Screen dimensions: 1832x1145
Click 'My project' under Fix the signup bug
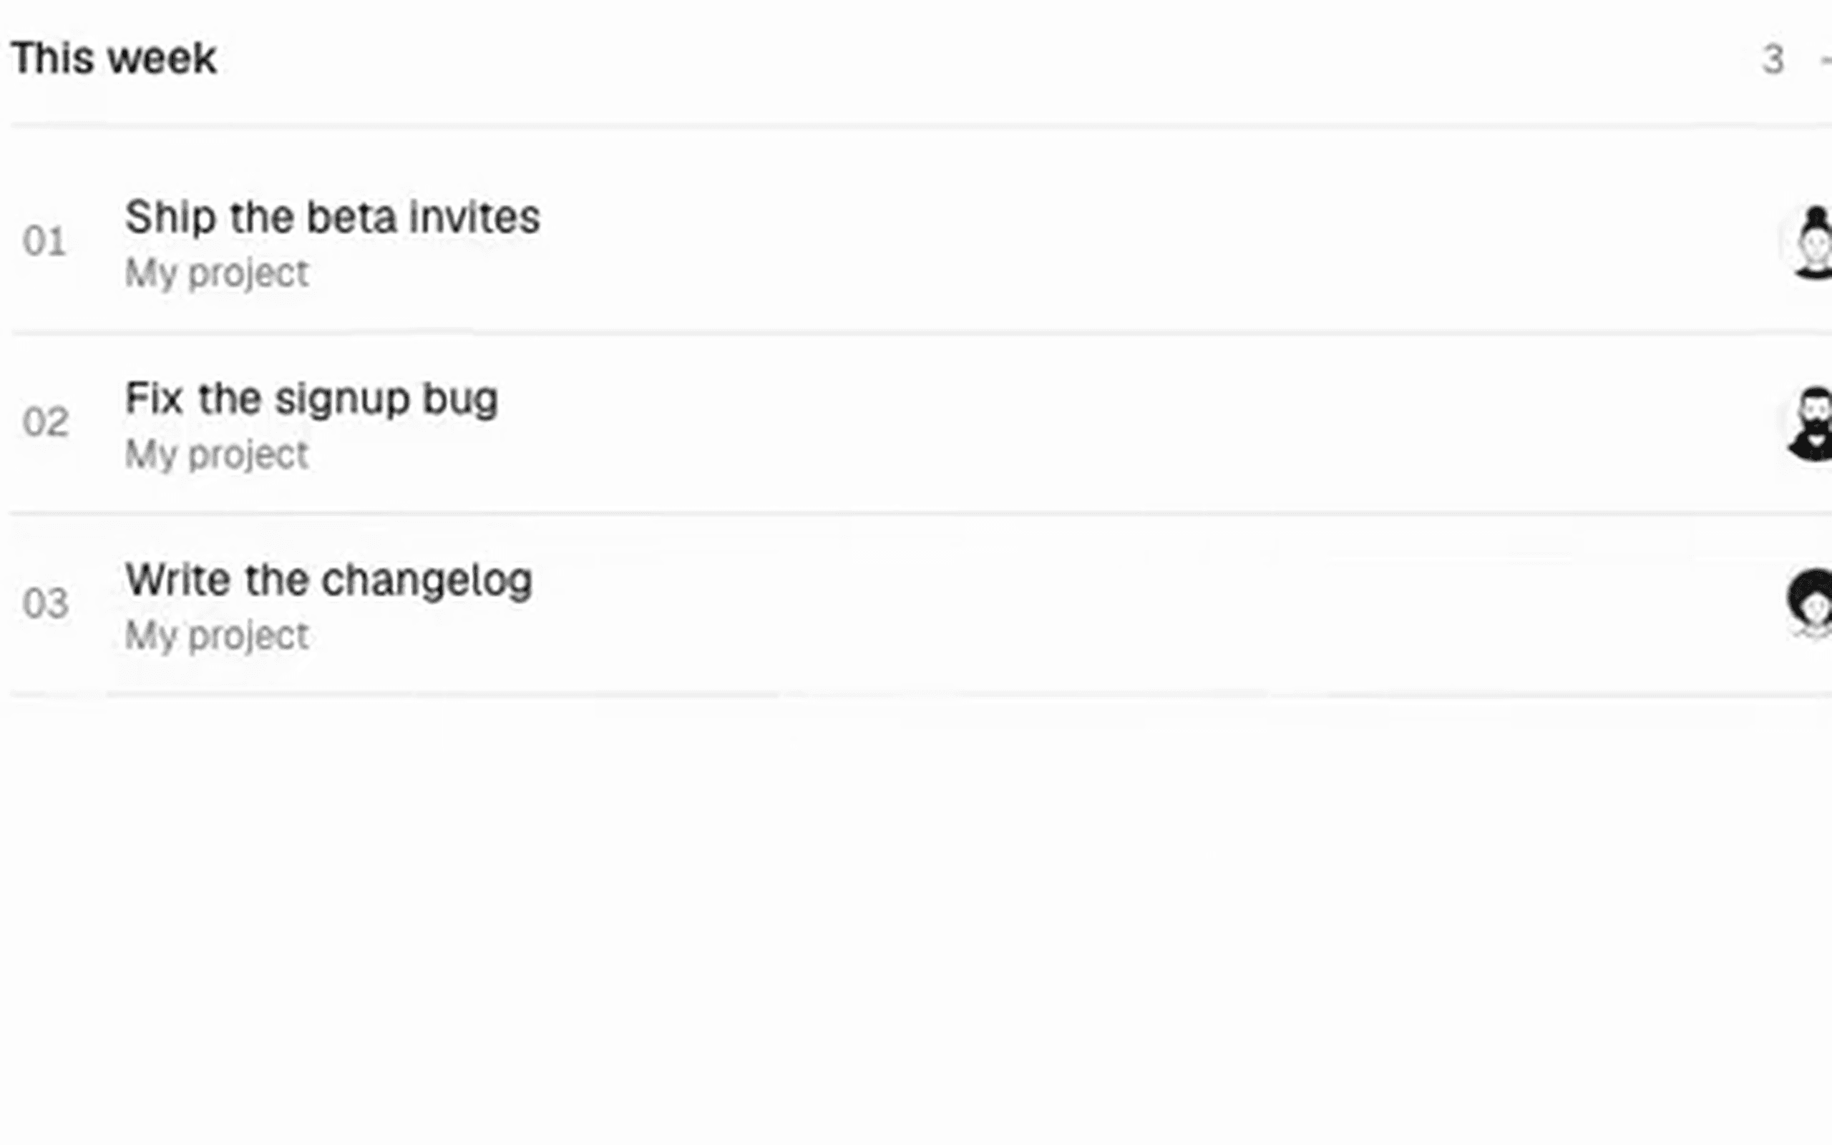pos(217,454)
